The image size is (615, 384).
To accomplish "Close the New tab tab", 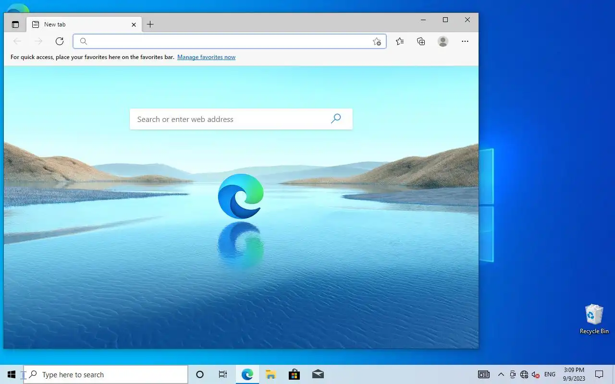I will coord(134,24).
